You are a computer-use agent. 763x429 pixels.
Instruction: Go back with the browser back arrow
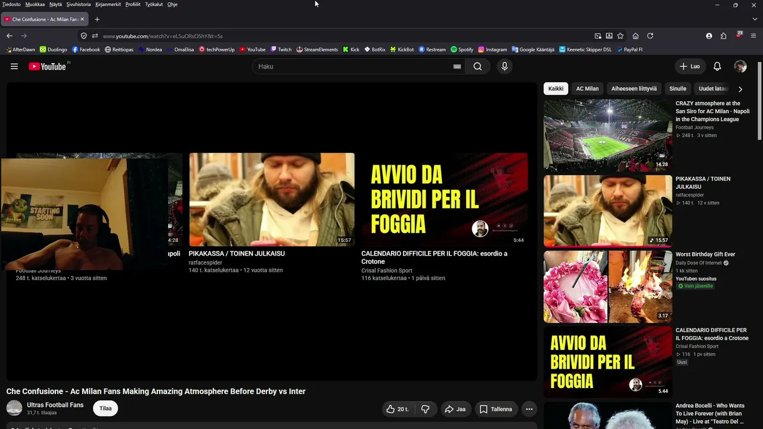point(10,36)
